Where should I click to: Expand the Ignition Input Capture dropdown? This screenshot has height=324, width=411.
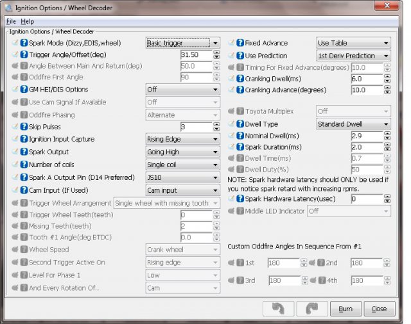point(183,140)
